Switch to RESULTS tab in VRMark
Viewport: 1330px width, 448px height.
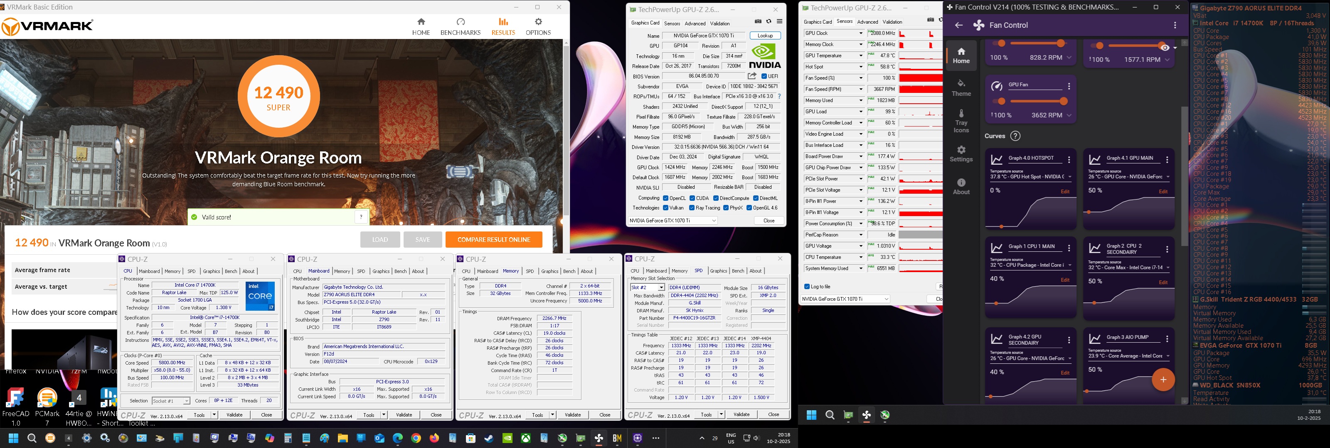[x=503, y=26]
